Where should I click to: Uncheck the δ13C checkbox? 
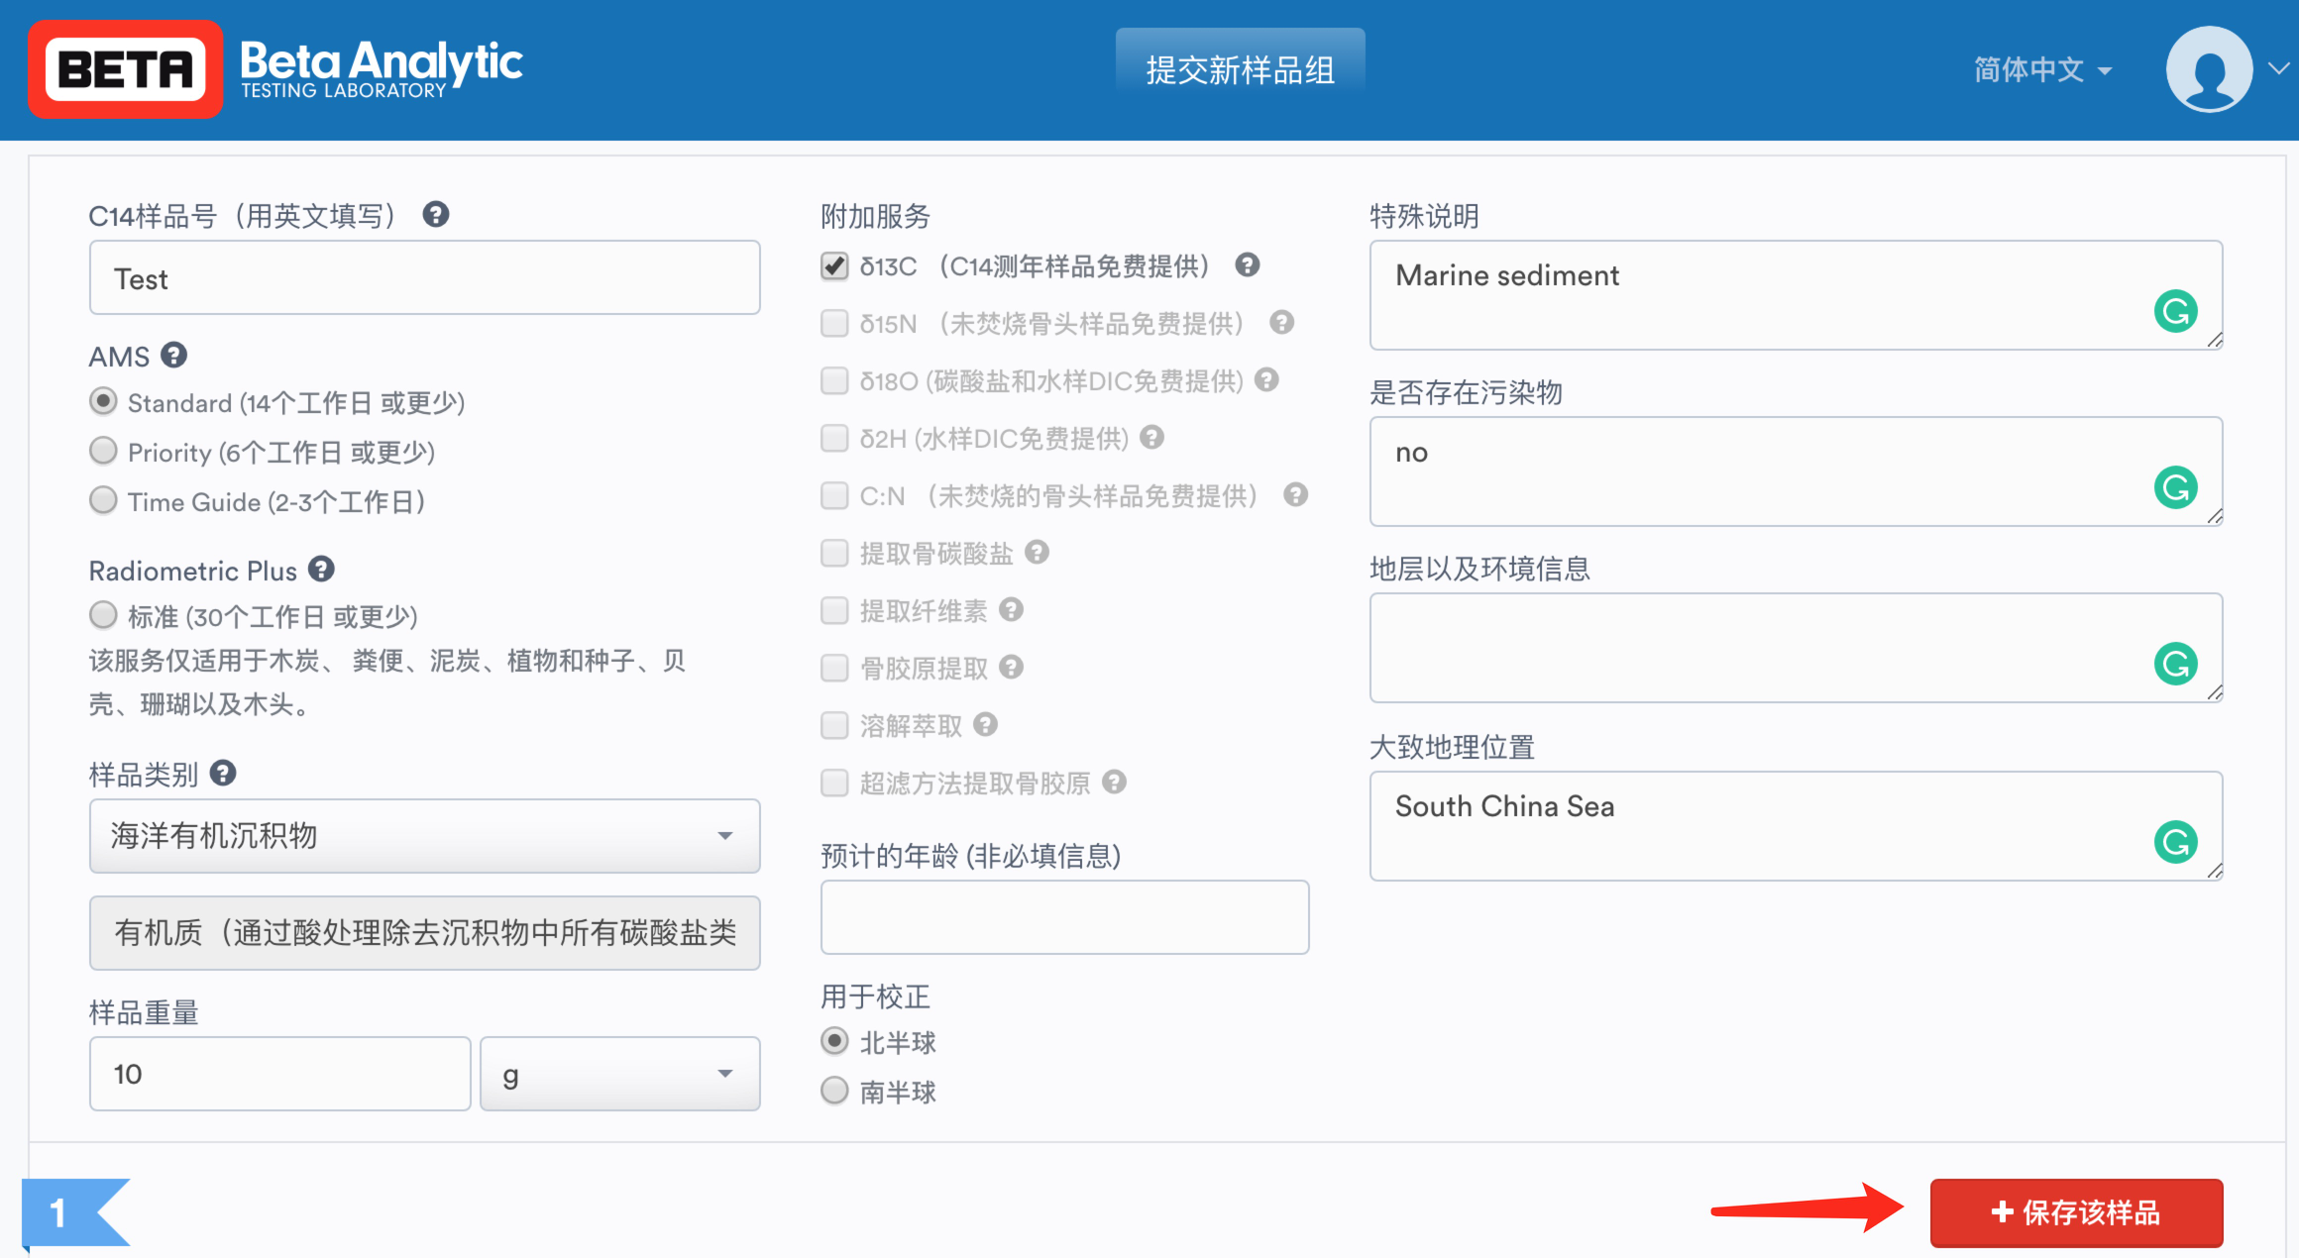tap(834, 265)
